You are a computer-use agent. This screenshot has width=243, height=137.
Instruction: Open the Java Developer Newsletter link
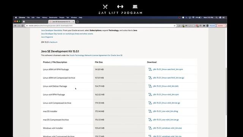click(52, 30)
